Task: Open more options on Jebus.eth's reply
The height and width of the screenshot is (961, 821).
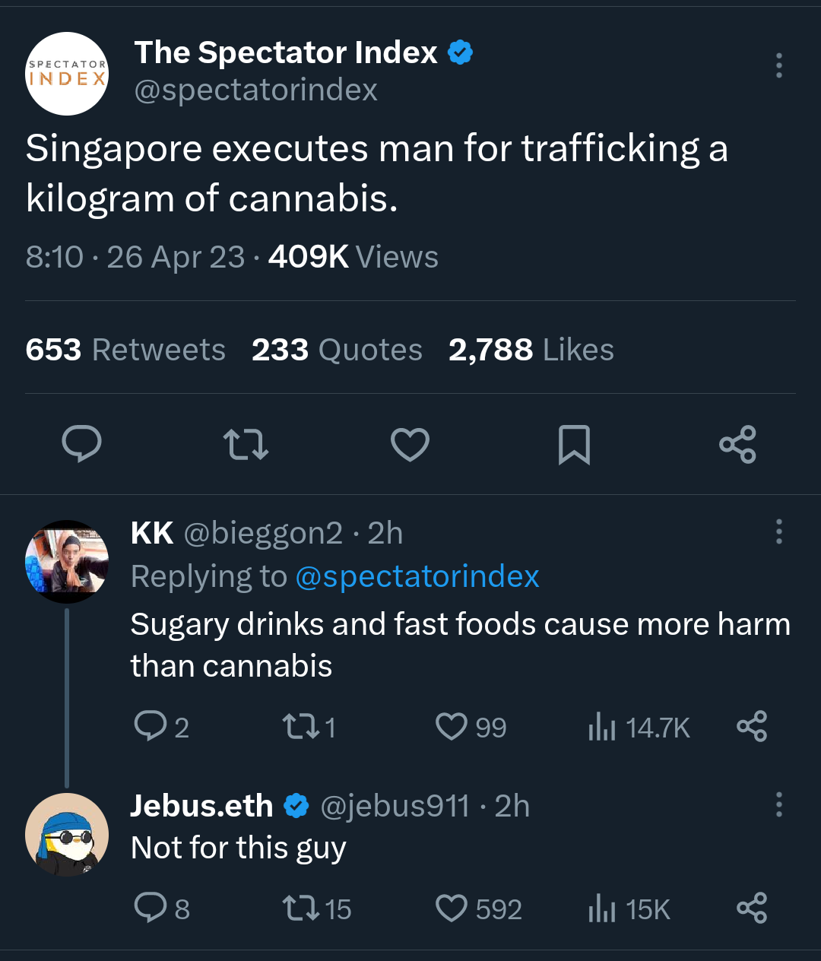Action: [778, 804]
